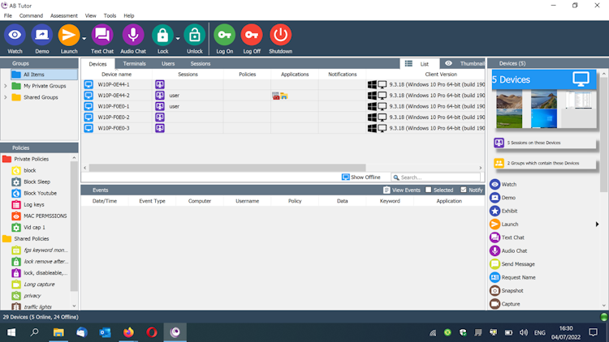The height and width of the screenshot is (342, 609).
Task: Select device row W10P-F0E0-2
Action: (283, 117)
